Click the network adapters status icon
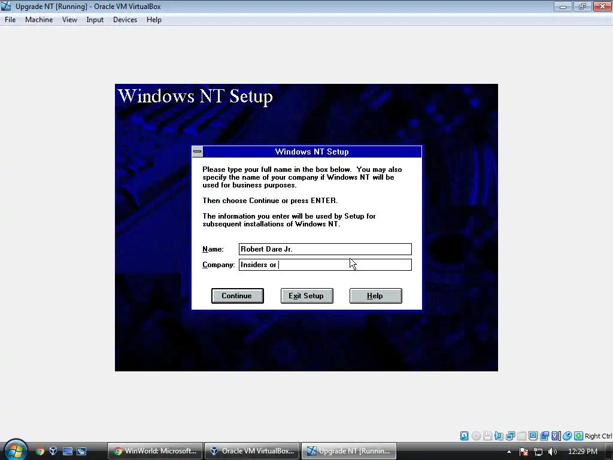 coord(510,436)
